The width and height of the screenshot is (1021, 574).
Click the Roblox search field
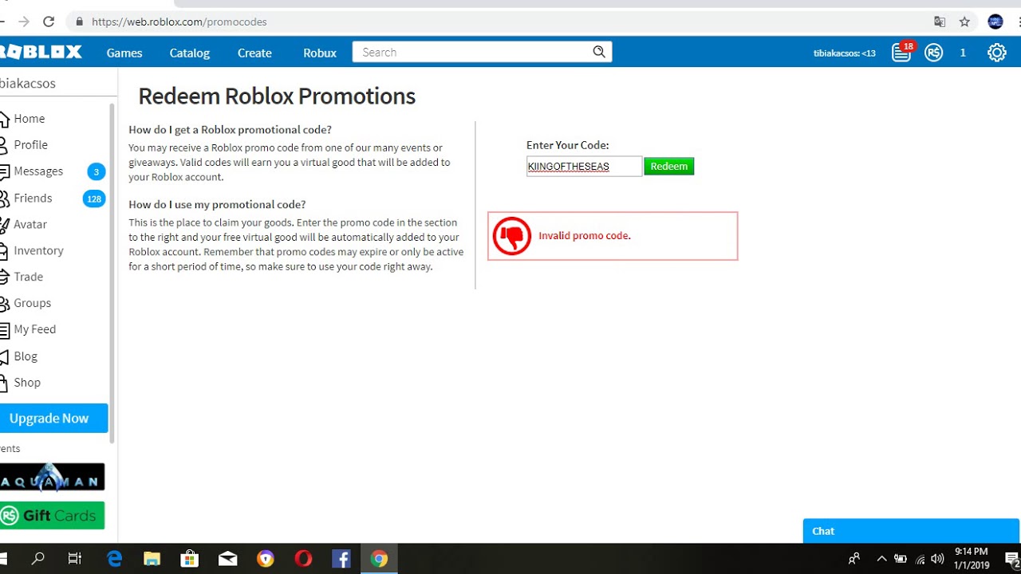[474, 53]
